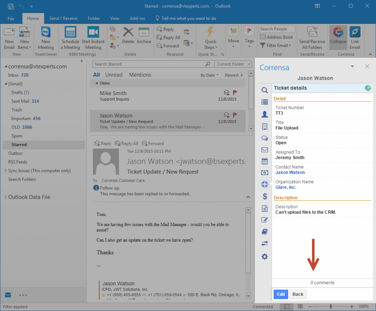Click Schedule a Meeting in ribbon
Screen dimensions: 376x311
coord(70,38)
